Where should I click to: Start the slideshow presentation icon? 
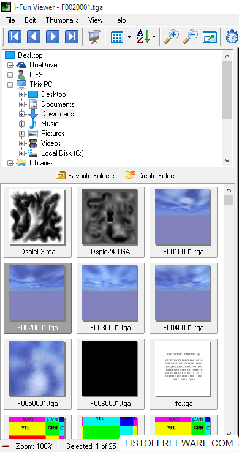tap(94, 37)
